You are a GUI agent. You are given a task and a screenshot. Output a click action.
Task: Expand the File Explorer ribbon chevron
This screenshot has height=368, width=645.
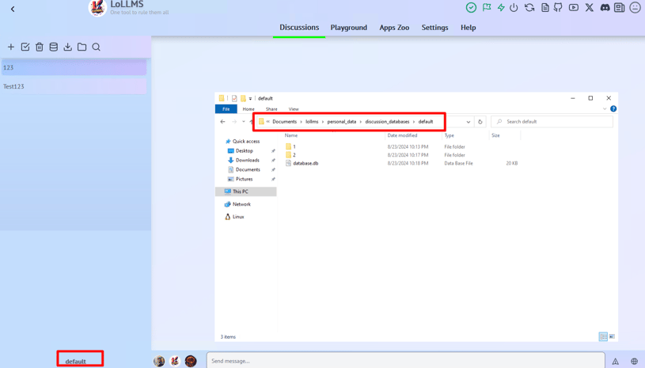point(605,109)
